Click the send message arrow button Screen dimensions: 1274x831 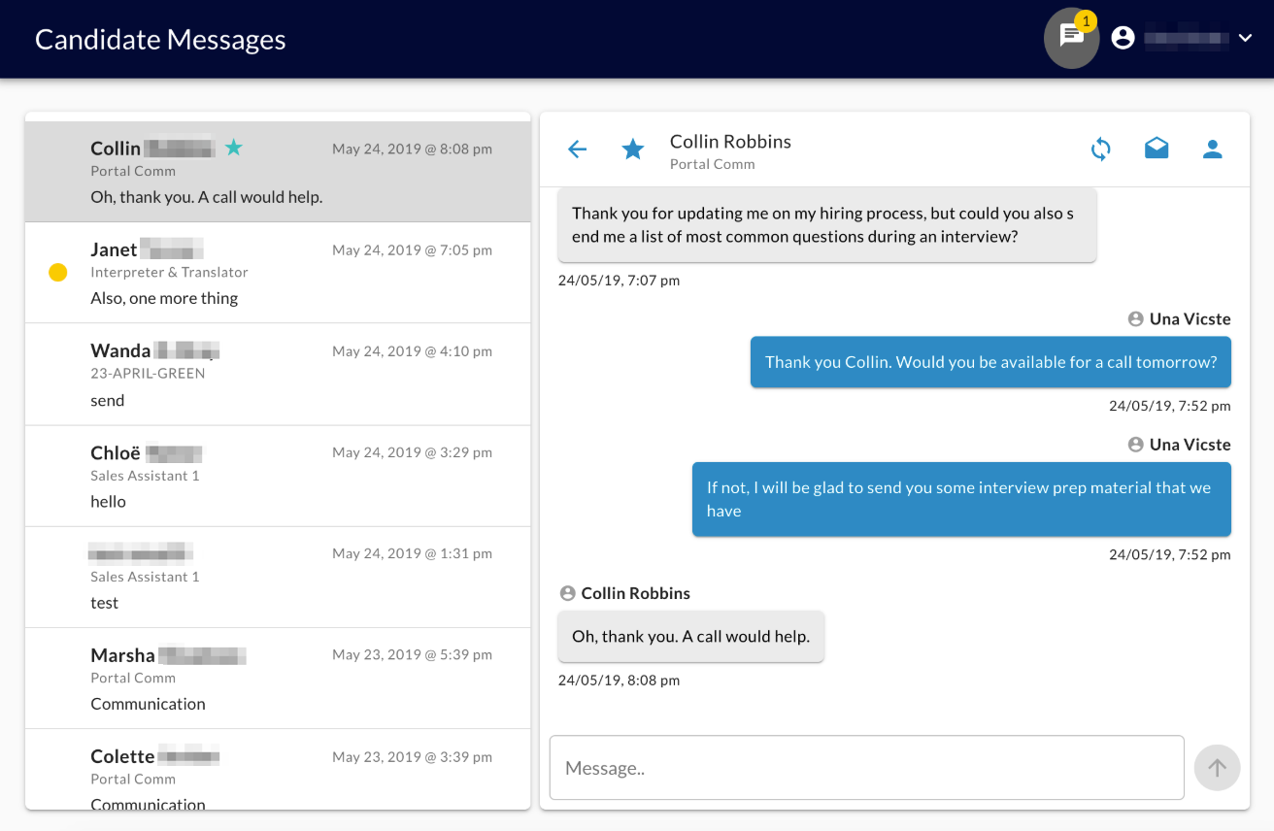1217,768
